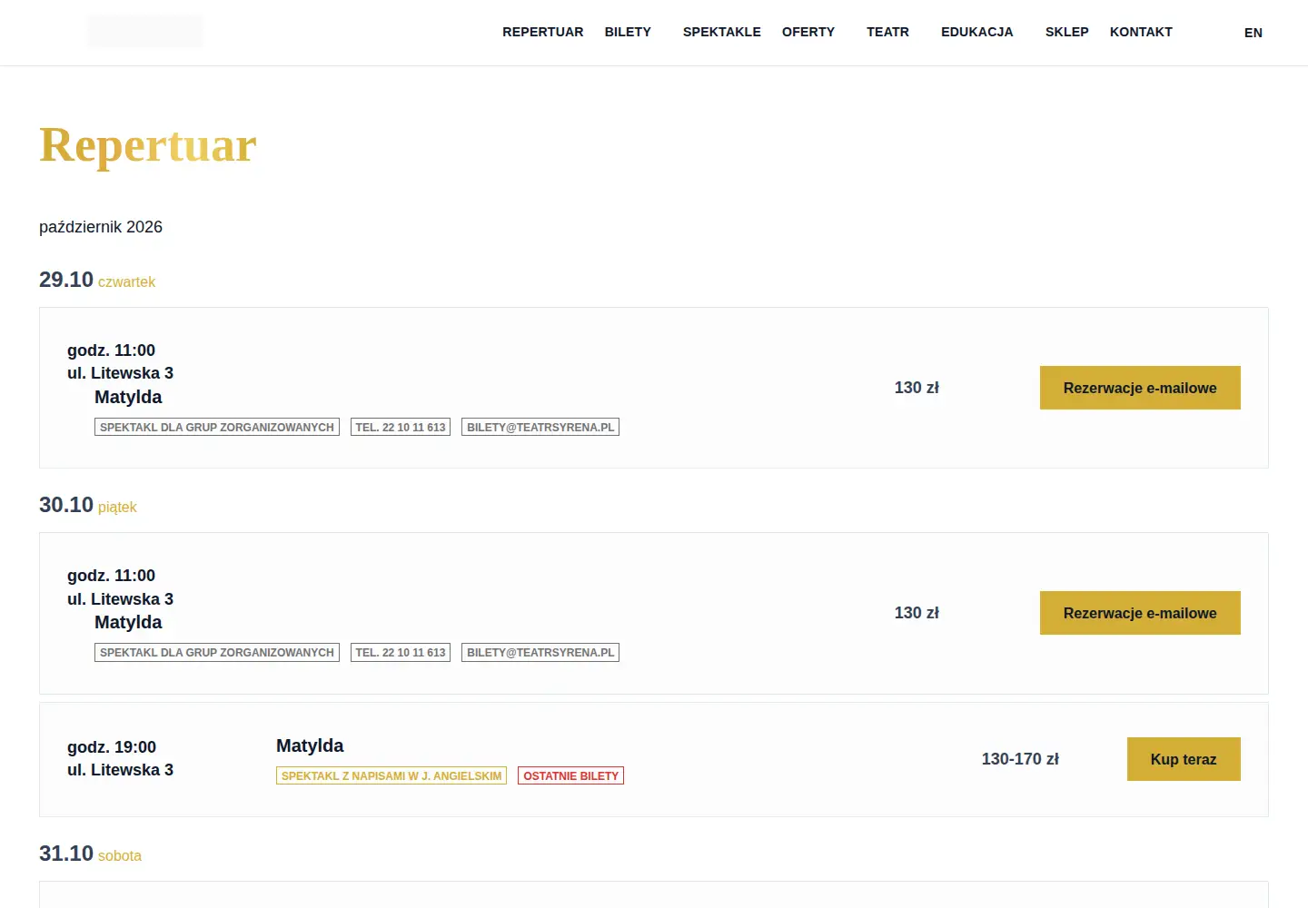Open the Matylda title on 29.10
This screenshot has width=1308, height=908.
pyautogui.click(x=128, y=397)
